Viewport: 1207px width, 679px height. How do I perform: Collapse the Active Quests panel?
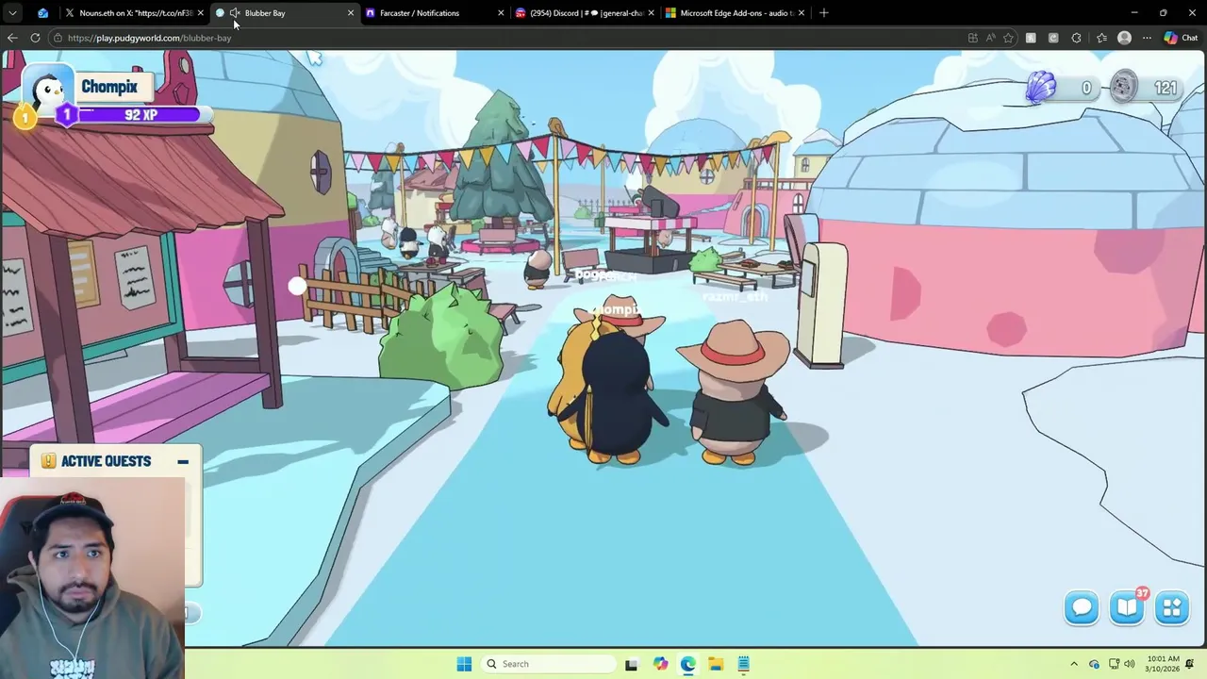tap(183, 461)
